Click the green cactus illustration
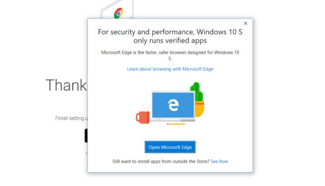The height and width of the screenshot is (186, 325). click(x=197, y=92)
